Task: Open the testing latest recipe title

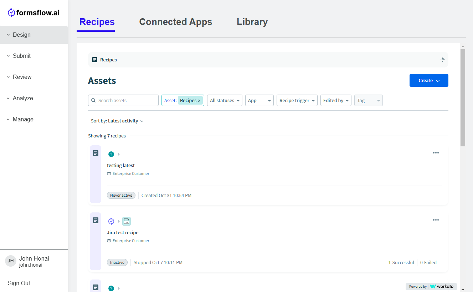Action: tap(121, 165)
